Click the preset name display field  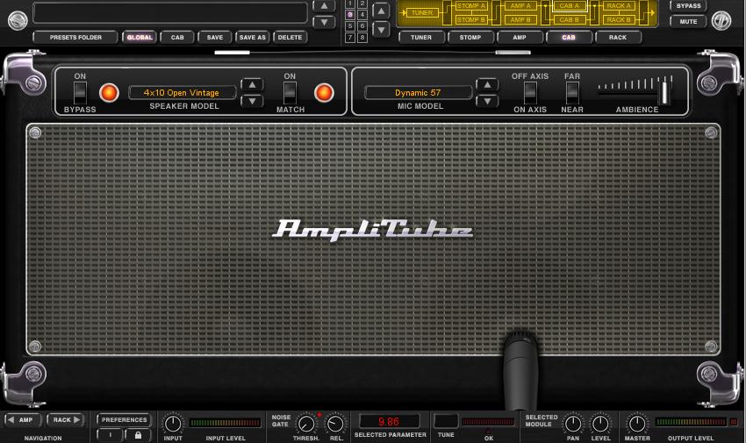coord(170,13)
